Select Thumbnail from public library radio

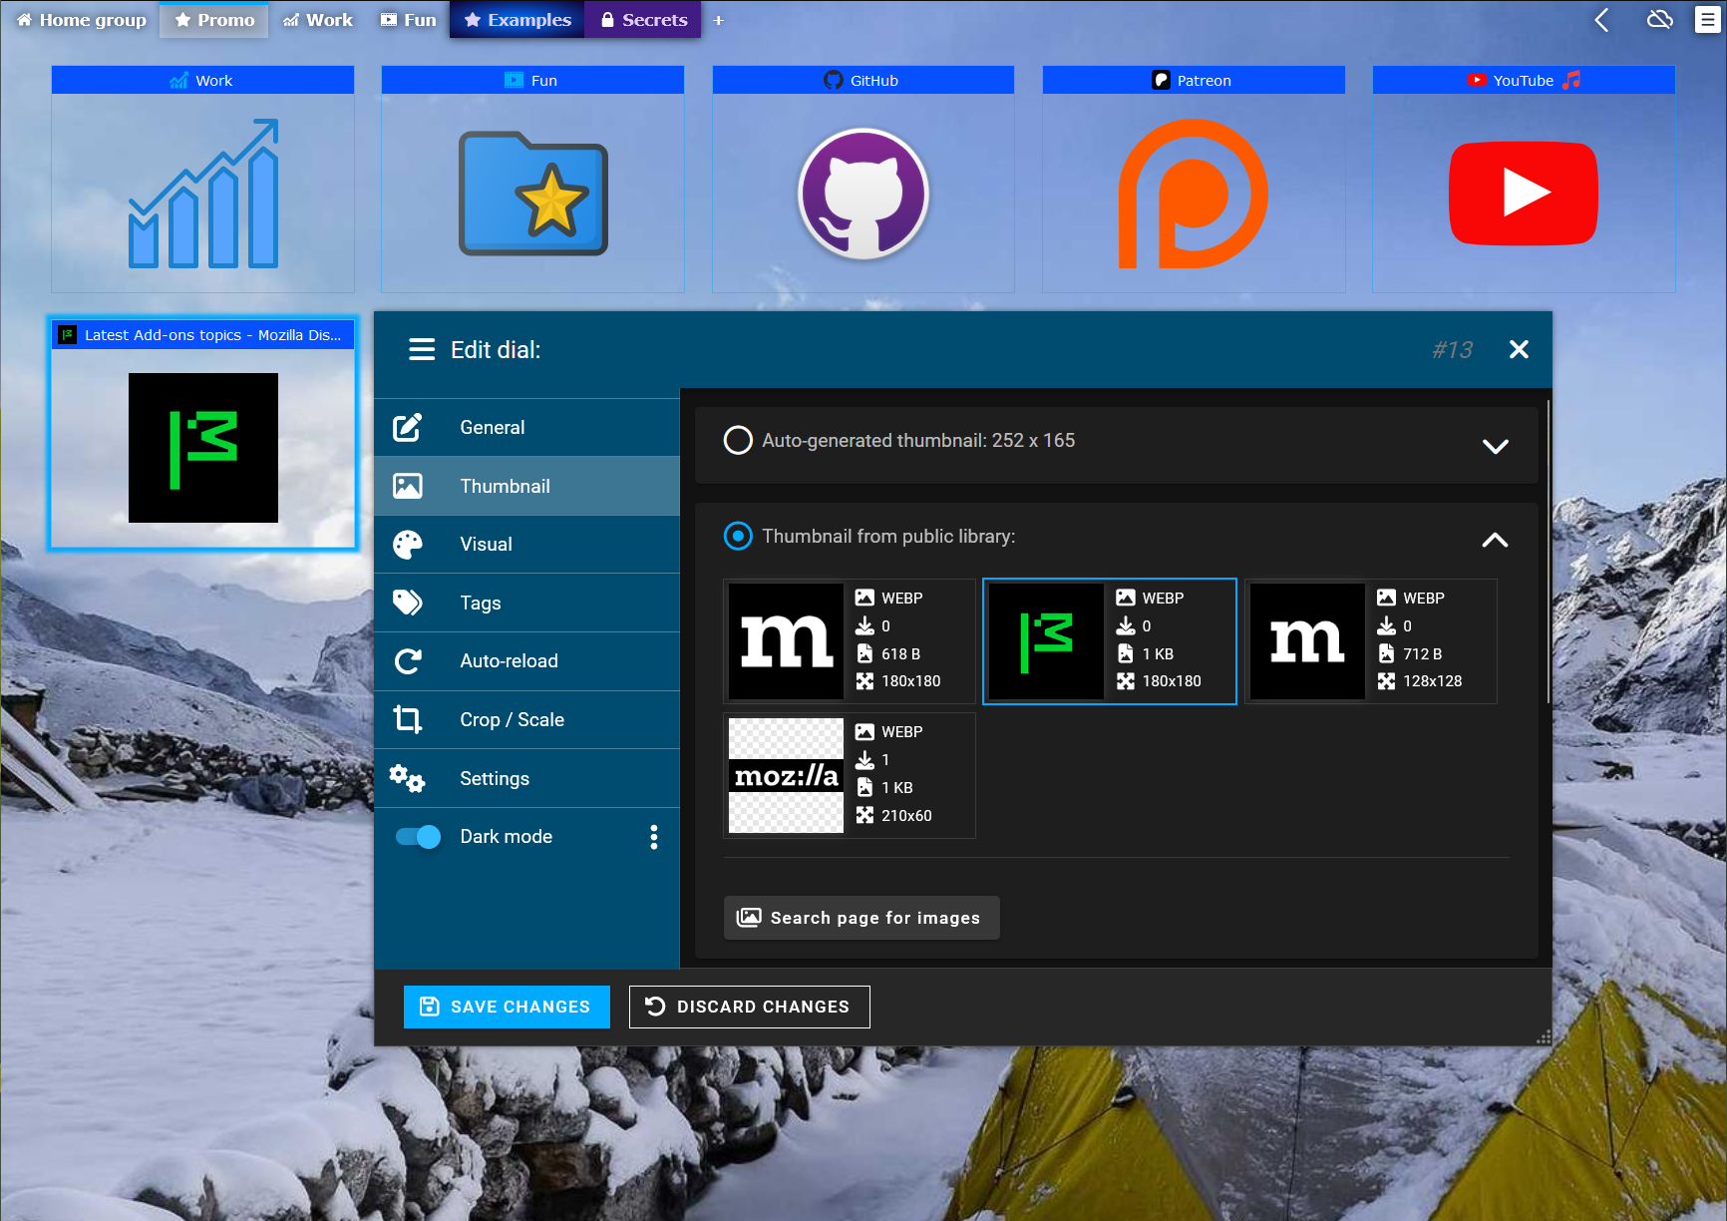tap(738, 537)
